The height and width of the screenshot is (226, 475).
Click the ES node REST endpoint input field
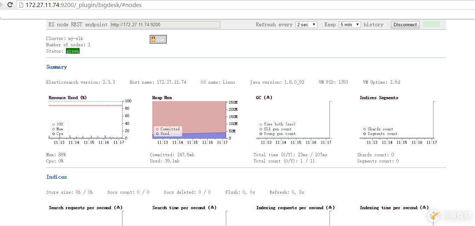(165, 25)
